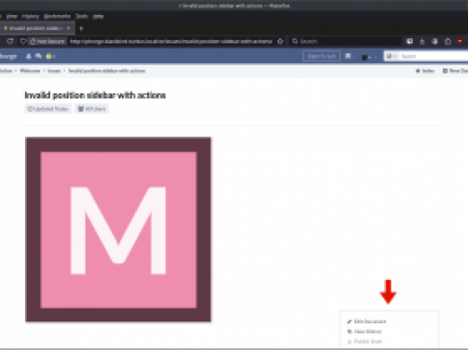This screenshot has height=350, width=468.
Task: Open the Bookmarks menu
Action: pos(57,16)
